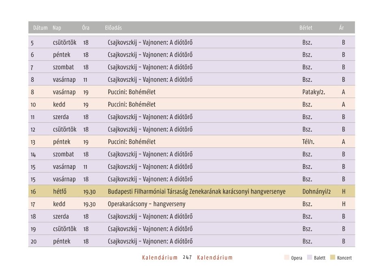The height and width of the screenshot is (275, 383).
Task: Select the Óra column header
Action: pos(86,28)
